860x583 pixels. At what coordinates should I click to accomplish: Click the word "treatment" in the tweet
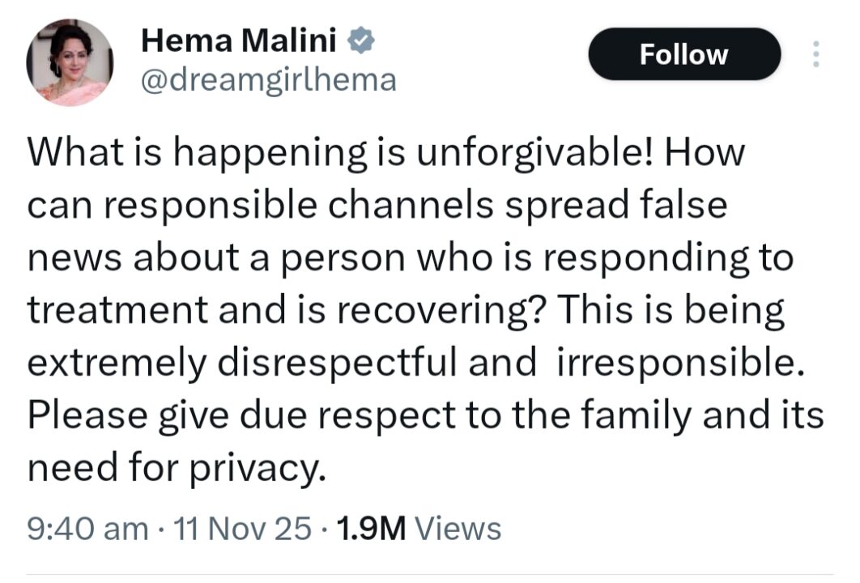(x=111, y=309)
